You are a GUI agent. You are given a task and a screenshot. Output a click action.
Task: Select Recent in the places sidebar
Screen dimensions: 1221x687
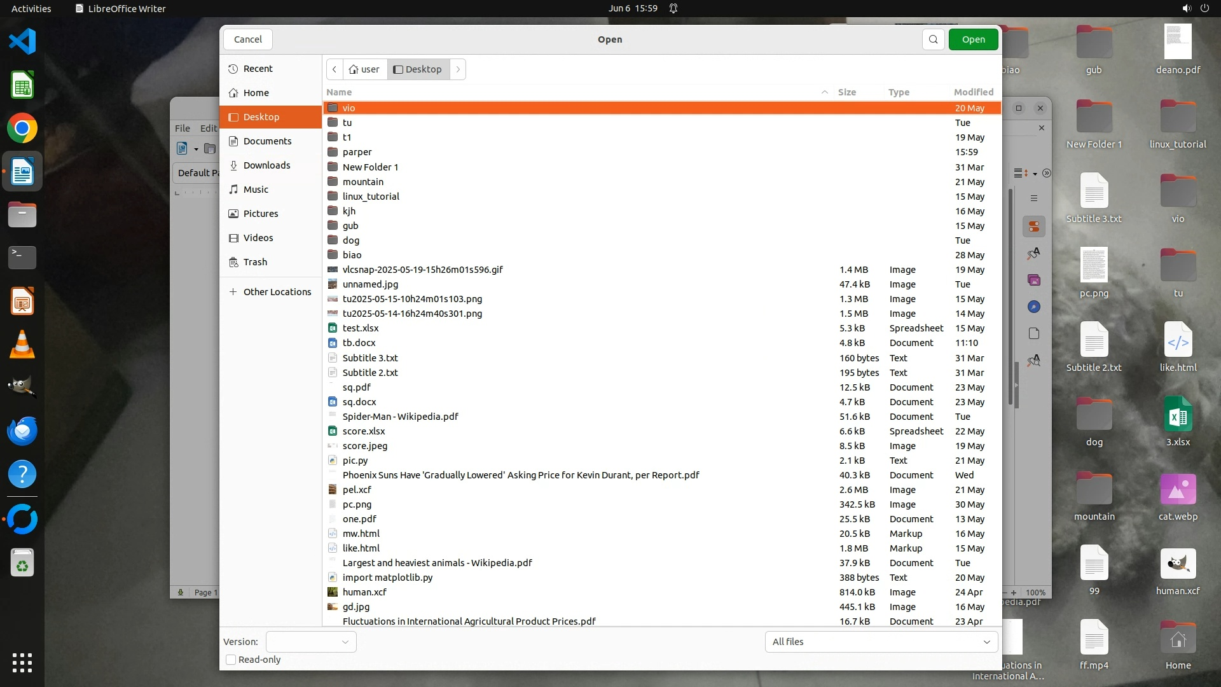click(258, 69)
